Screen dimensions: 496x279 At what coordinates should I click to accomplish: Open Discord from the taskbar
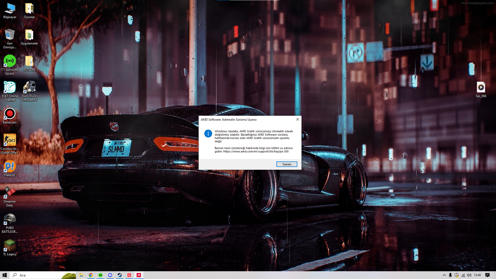click(110, 275)
